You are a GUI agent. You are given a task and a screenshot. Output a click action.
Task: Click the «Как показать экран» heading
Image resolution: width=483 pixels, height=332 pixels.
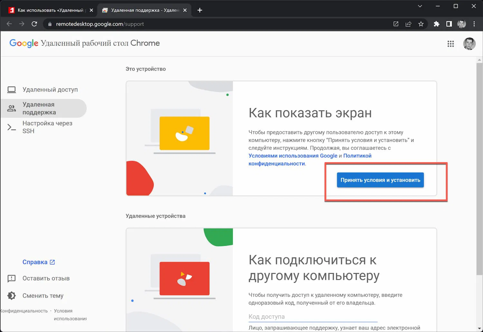point(310,113)
